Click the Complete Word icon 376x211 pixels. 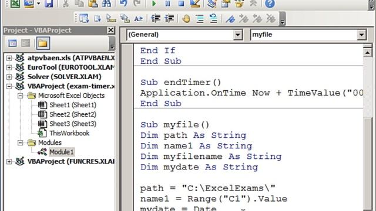(139, 18)
